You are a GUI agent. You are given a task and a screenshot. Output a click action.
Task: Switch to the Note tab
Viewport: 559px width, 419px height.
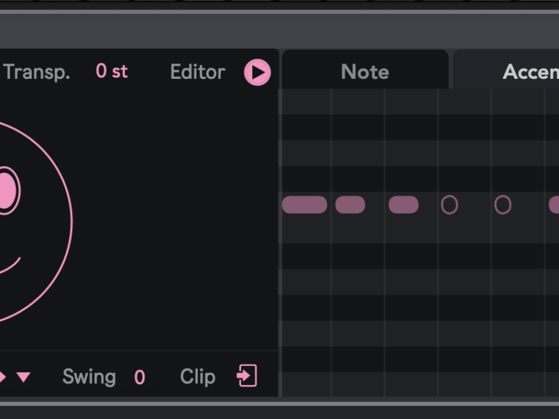[365, 72]
